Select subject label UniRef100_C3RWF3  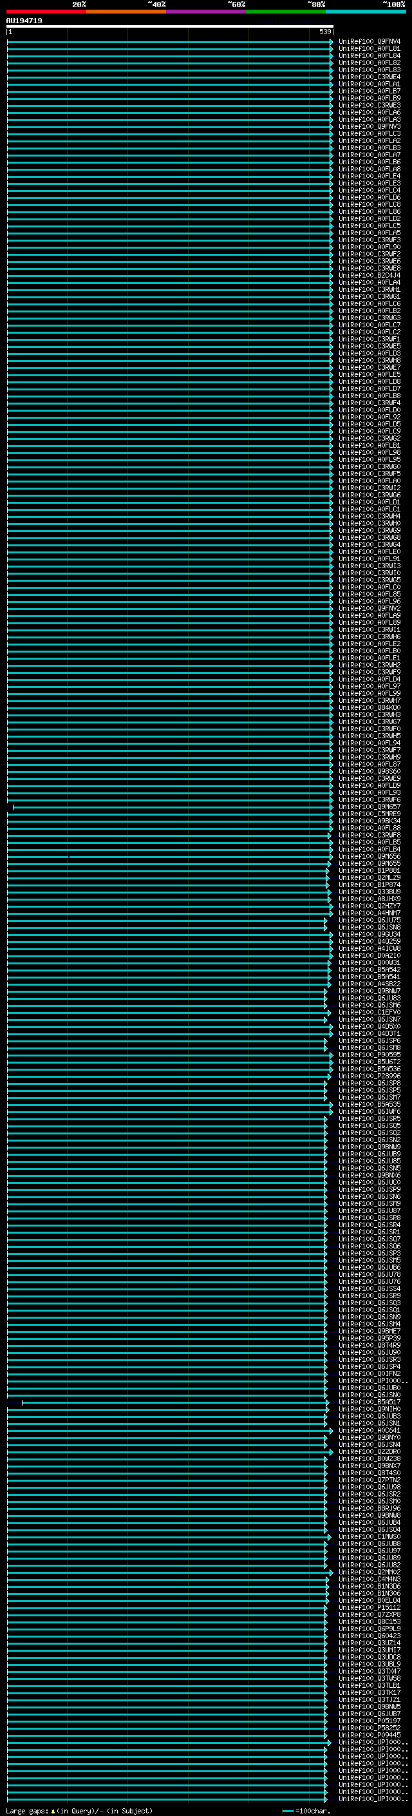[x=370, y=240]
